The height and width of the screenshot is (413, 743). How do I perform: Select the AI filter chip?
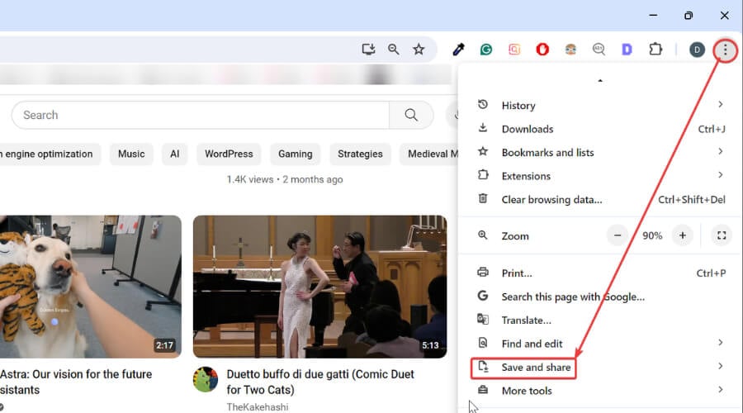tap(174, 154)
